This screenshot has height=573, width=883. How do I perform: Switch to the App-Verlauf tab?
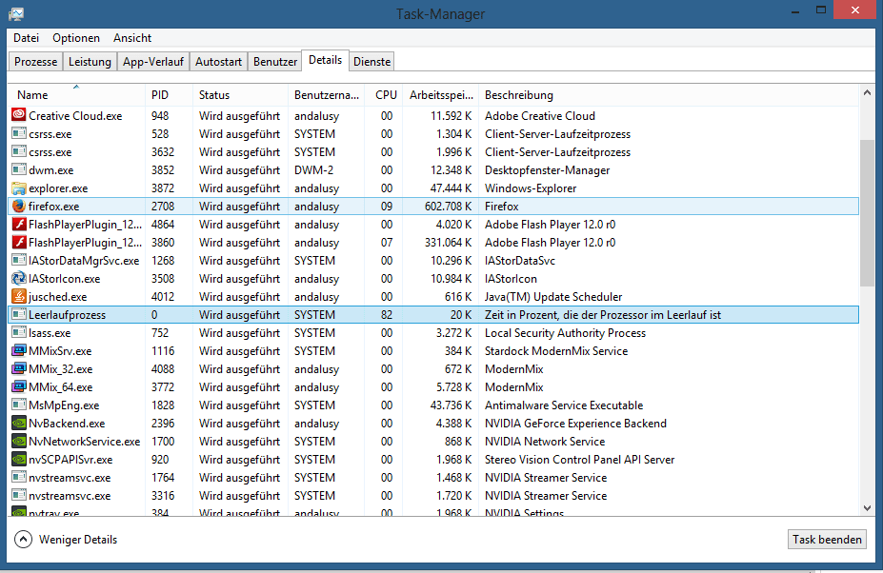153,61
